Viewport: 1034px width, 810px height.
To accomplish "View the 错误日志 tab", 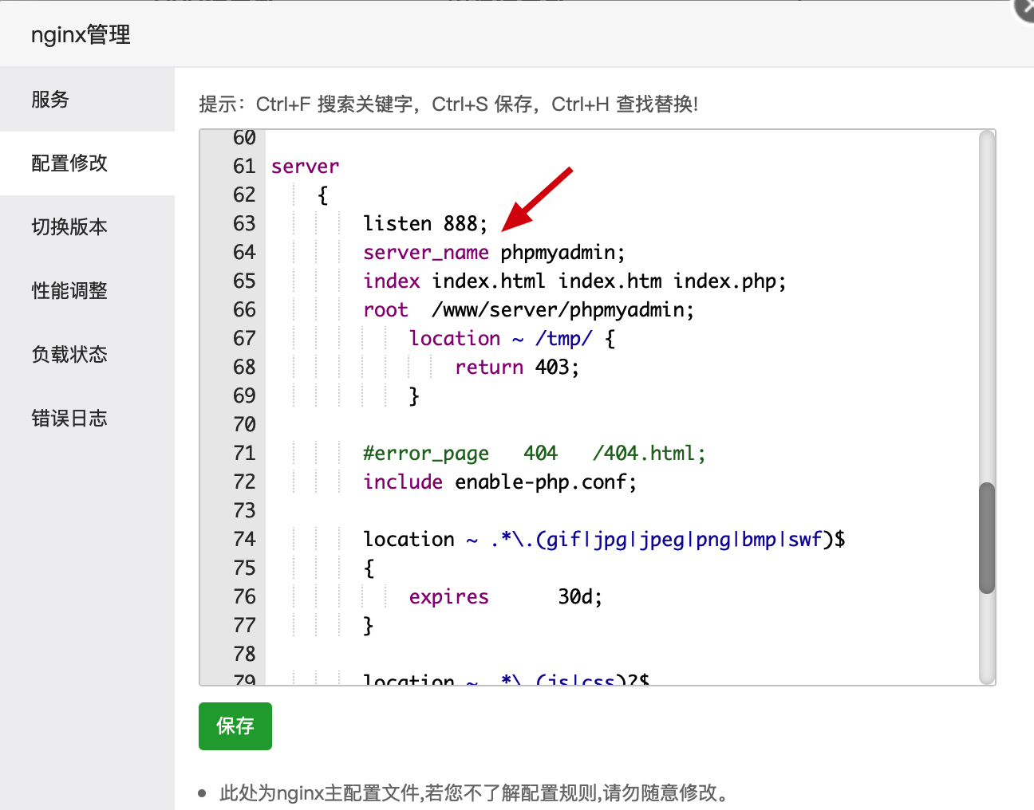I will pos(69,419).
